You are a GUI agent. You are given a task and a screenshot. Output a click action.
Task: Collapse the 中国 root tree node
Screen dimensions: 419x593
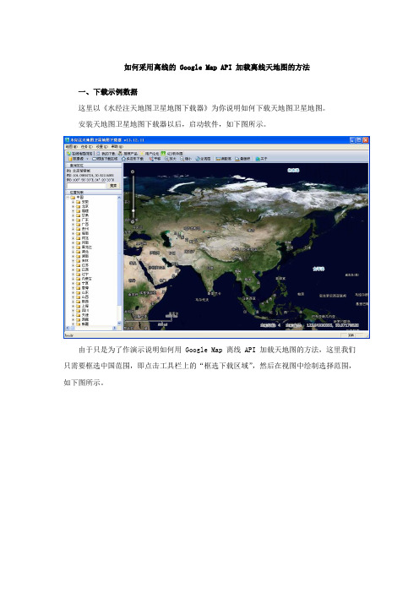tap(68, 198)
